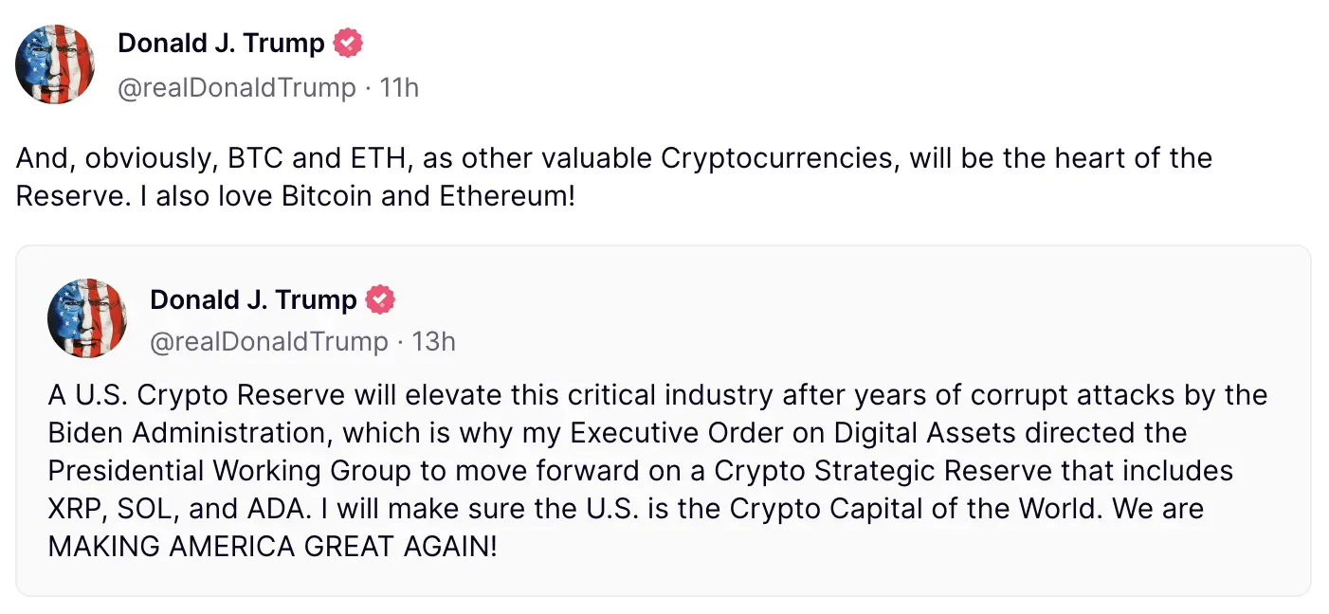This screenshot has height=614, width=1329.
Task: Open the top post's profile avatar
Action: (55, 64)
